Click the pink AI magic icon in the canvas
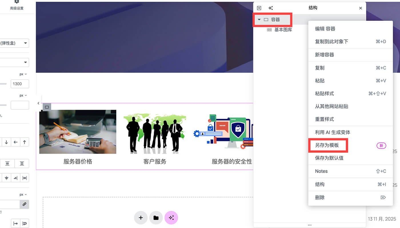The height and width of the screenshot is (228, 400). point(171,217)
